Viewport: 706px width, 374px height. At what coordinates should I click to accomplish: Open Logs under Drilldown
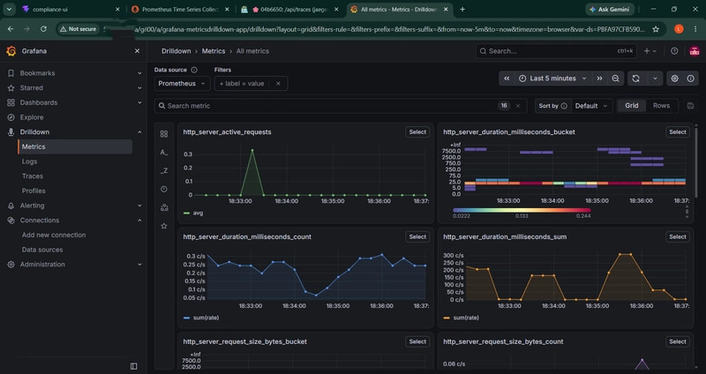click(30, 161)
